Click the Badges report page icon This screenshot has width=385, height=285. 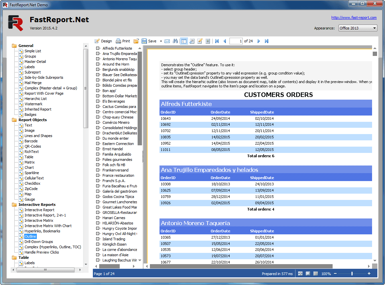pyautogui.click(x=21, y=115)
